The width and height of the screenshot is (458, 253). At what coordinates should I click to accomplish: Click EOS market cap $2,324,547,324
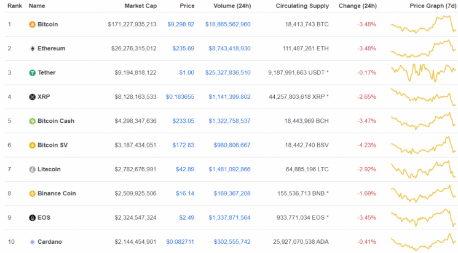coord(135,218)
